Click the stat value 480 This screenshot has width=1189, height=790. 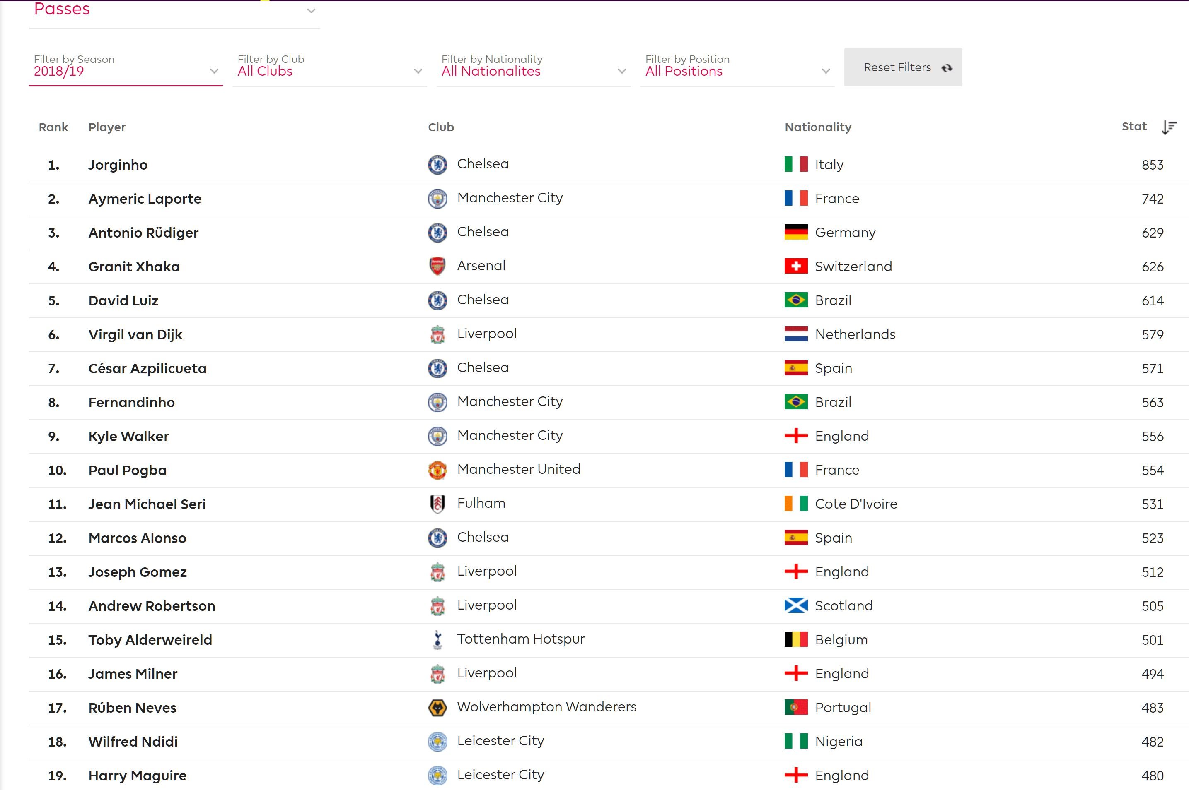pos(1153,776)
